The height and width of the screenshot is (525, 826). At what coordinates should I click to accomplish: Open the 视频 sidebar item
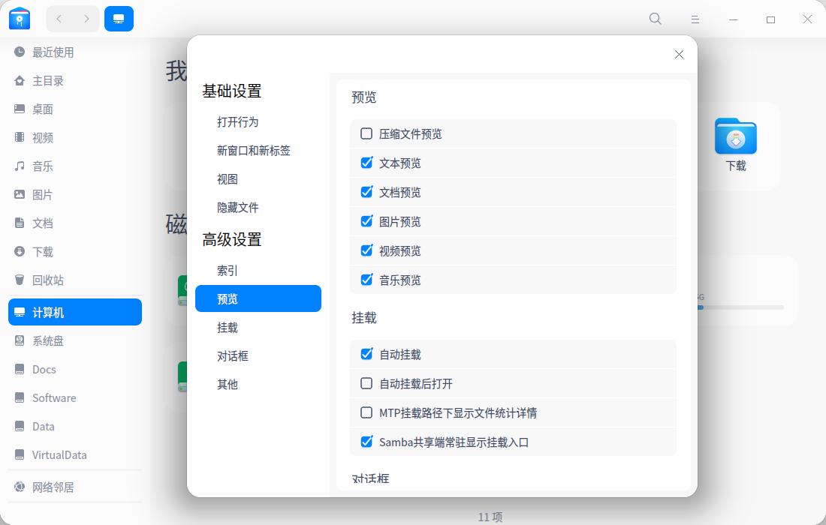[x=41, y=137]
